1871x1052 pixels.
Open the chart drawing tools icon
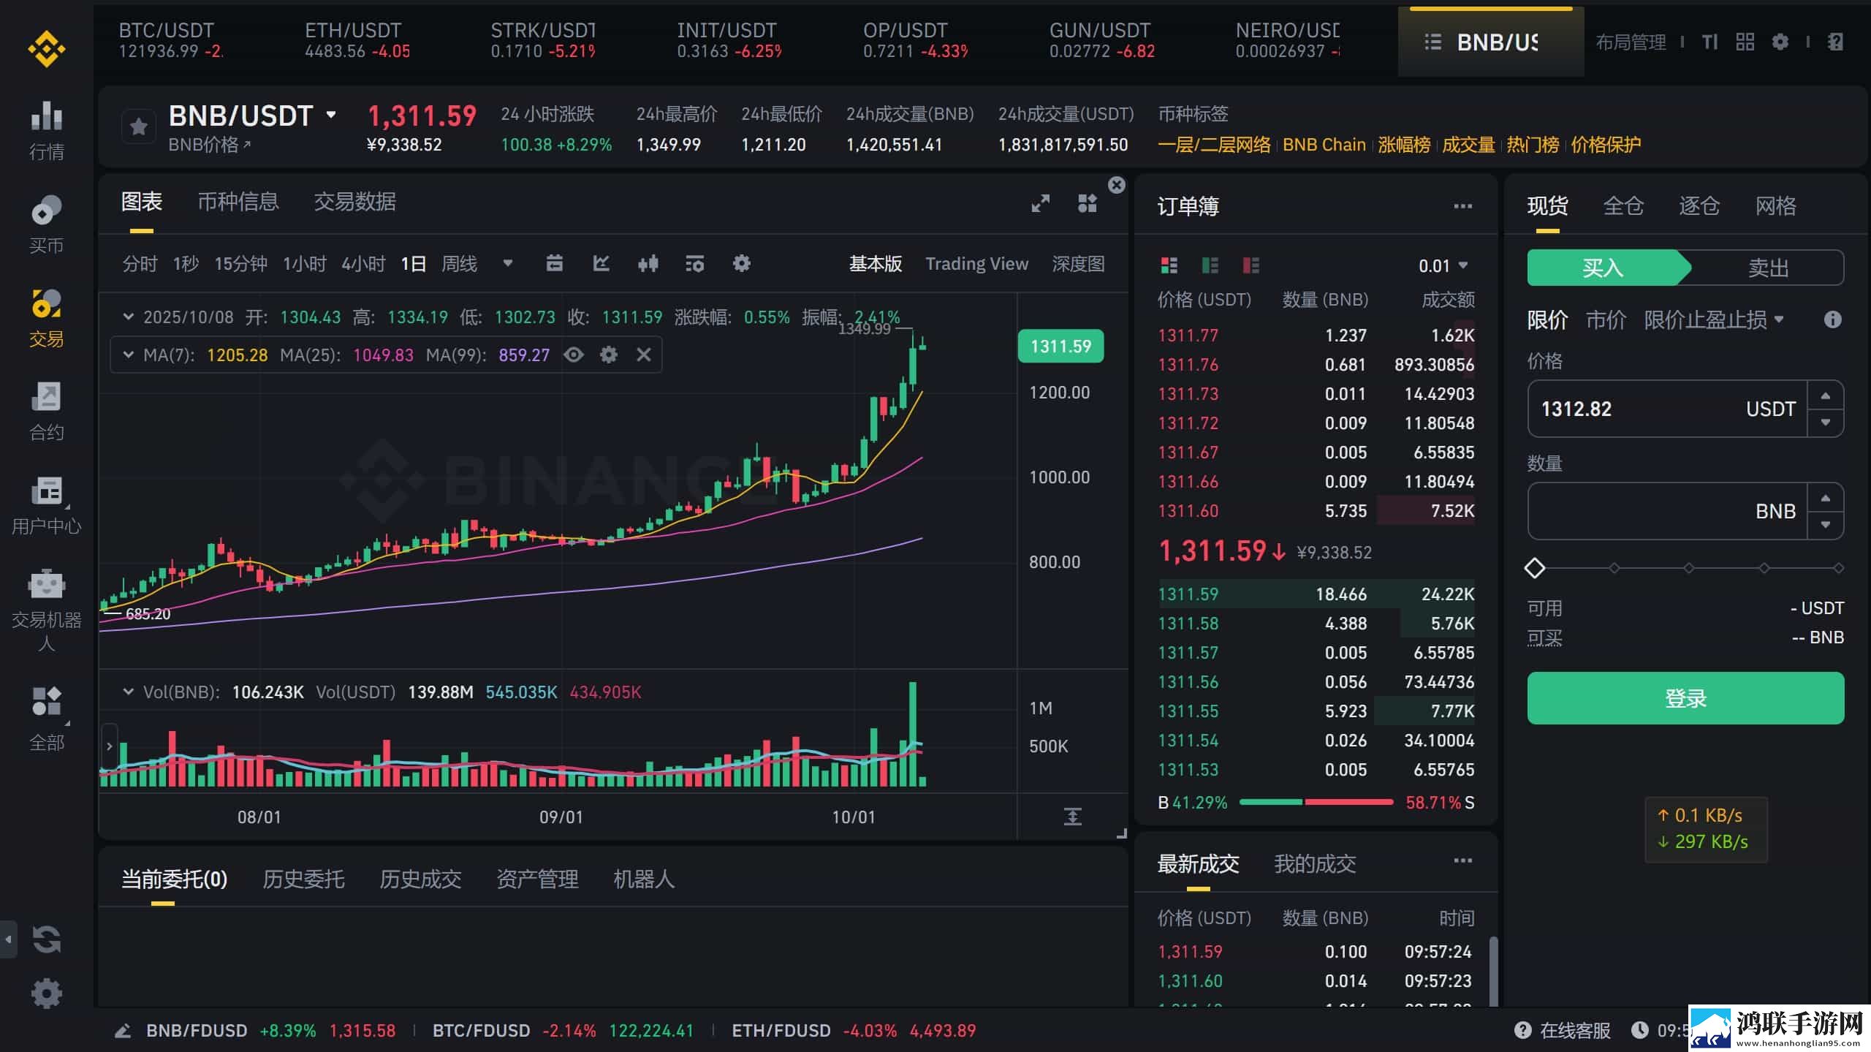pyautogui.click(x=601, y=263)
